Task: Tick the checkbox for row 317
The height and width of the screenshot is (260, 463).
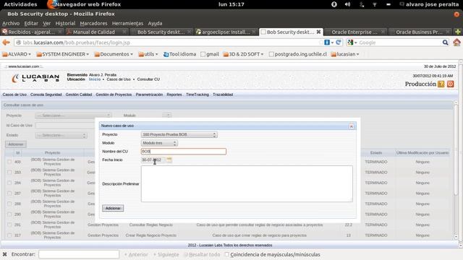Action: tap(9, 235)
